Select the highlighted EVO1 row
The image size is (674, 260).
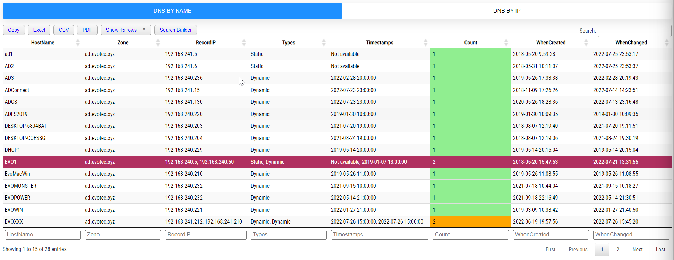click(208, 162)
